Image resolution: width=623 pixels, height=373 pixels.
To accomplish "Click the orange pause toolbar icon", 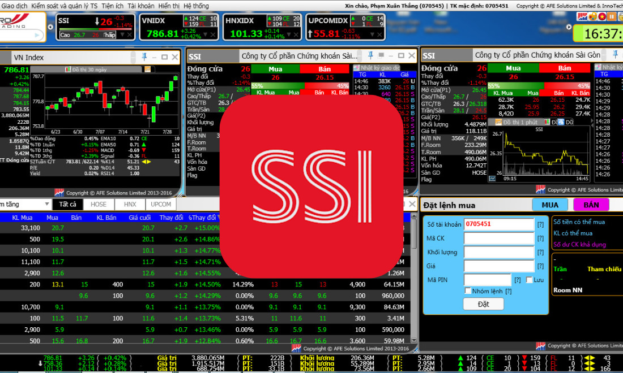I will [x=612, y=16].
